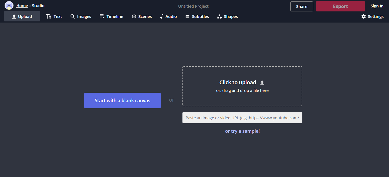Image resolution: width=389 pixels, height=177 pixels.
Task: Click the Audio music note icon
Action: coord(162,17)
